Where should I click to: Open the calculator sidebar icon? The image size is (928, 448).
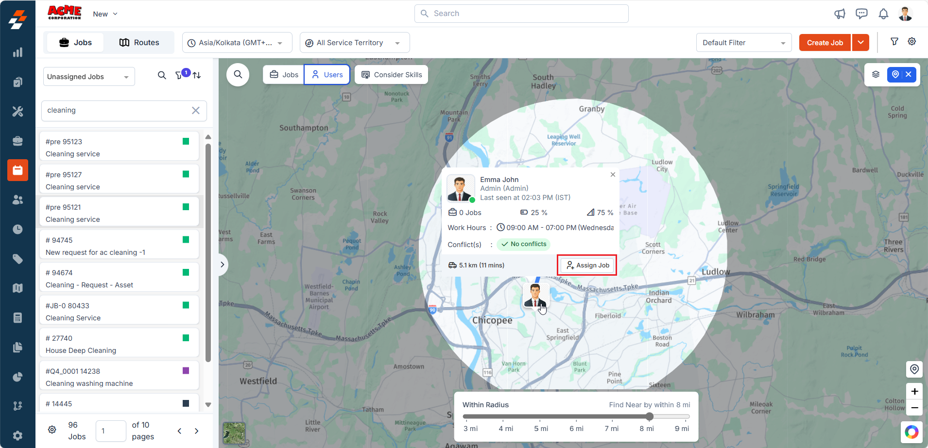17,317
